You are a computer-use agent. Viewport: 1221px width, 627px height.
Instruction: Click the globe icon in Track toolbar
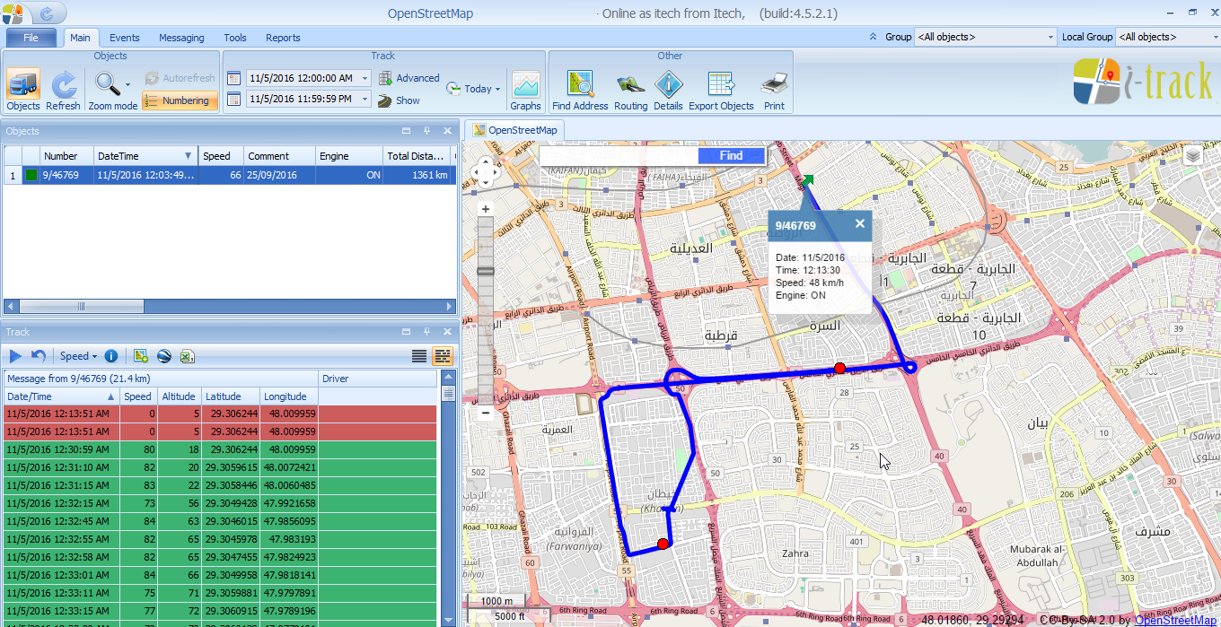point(164,356)
